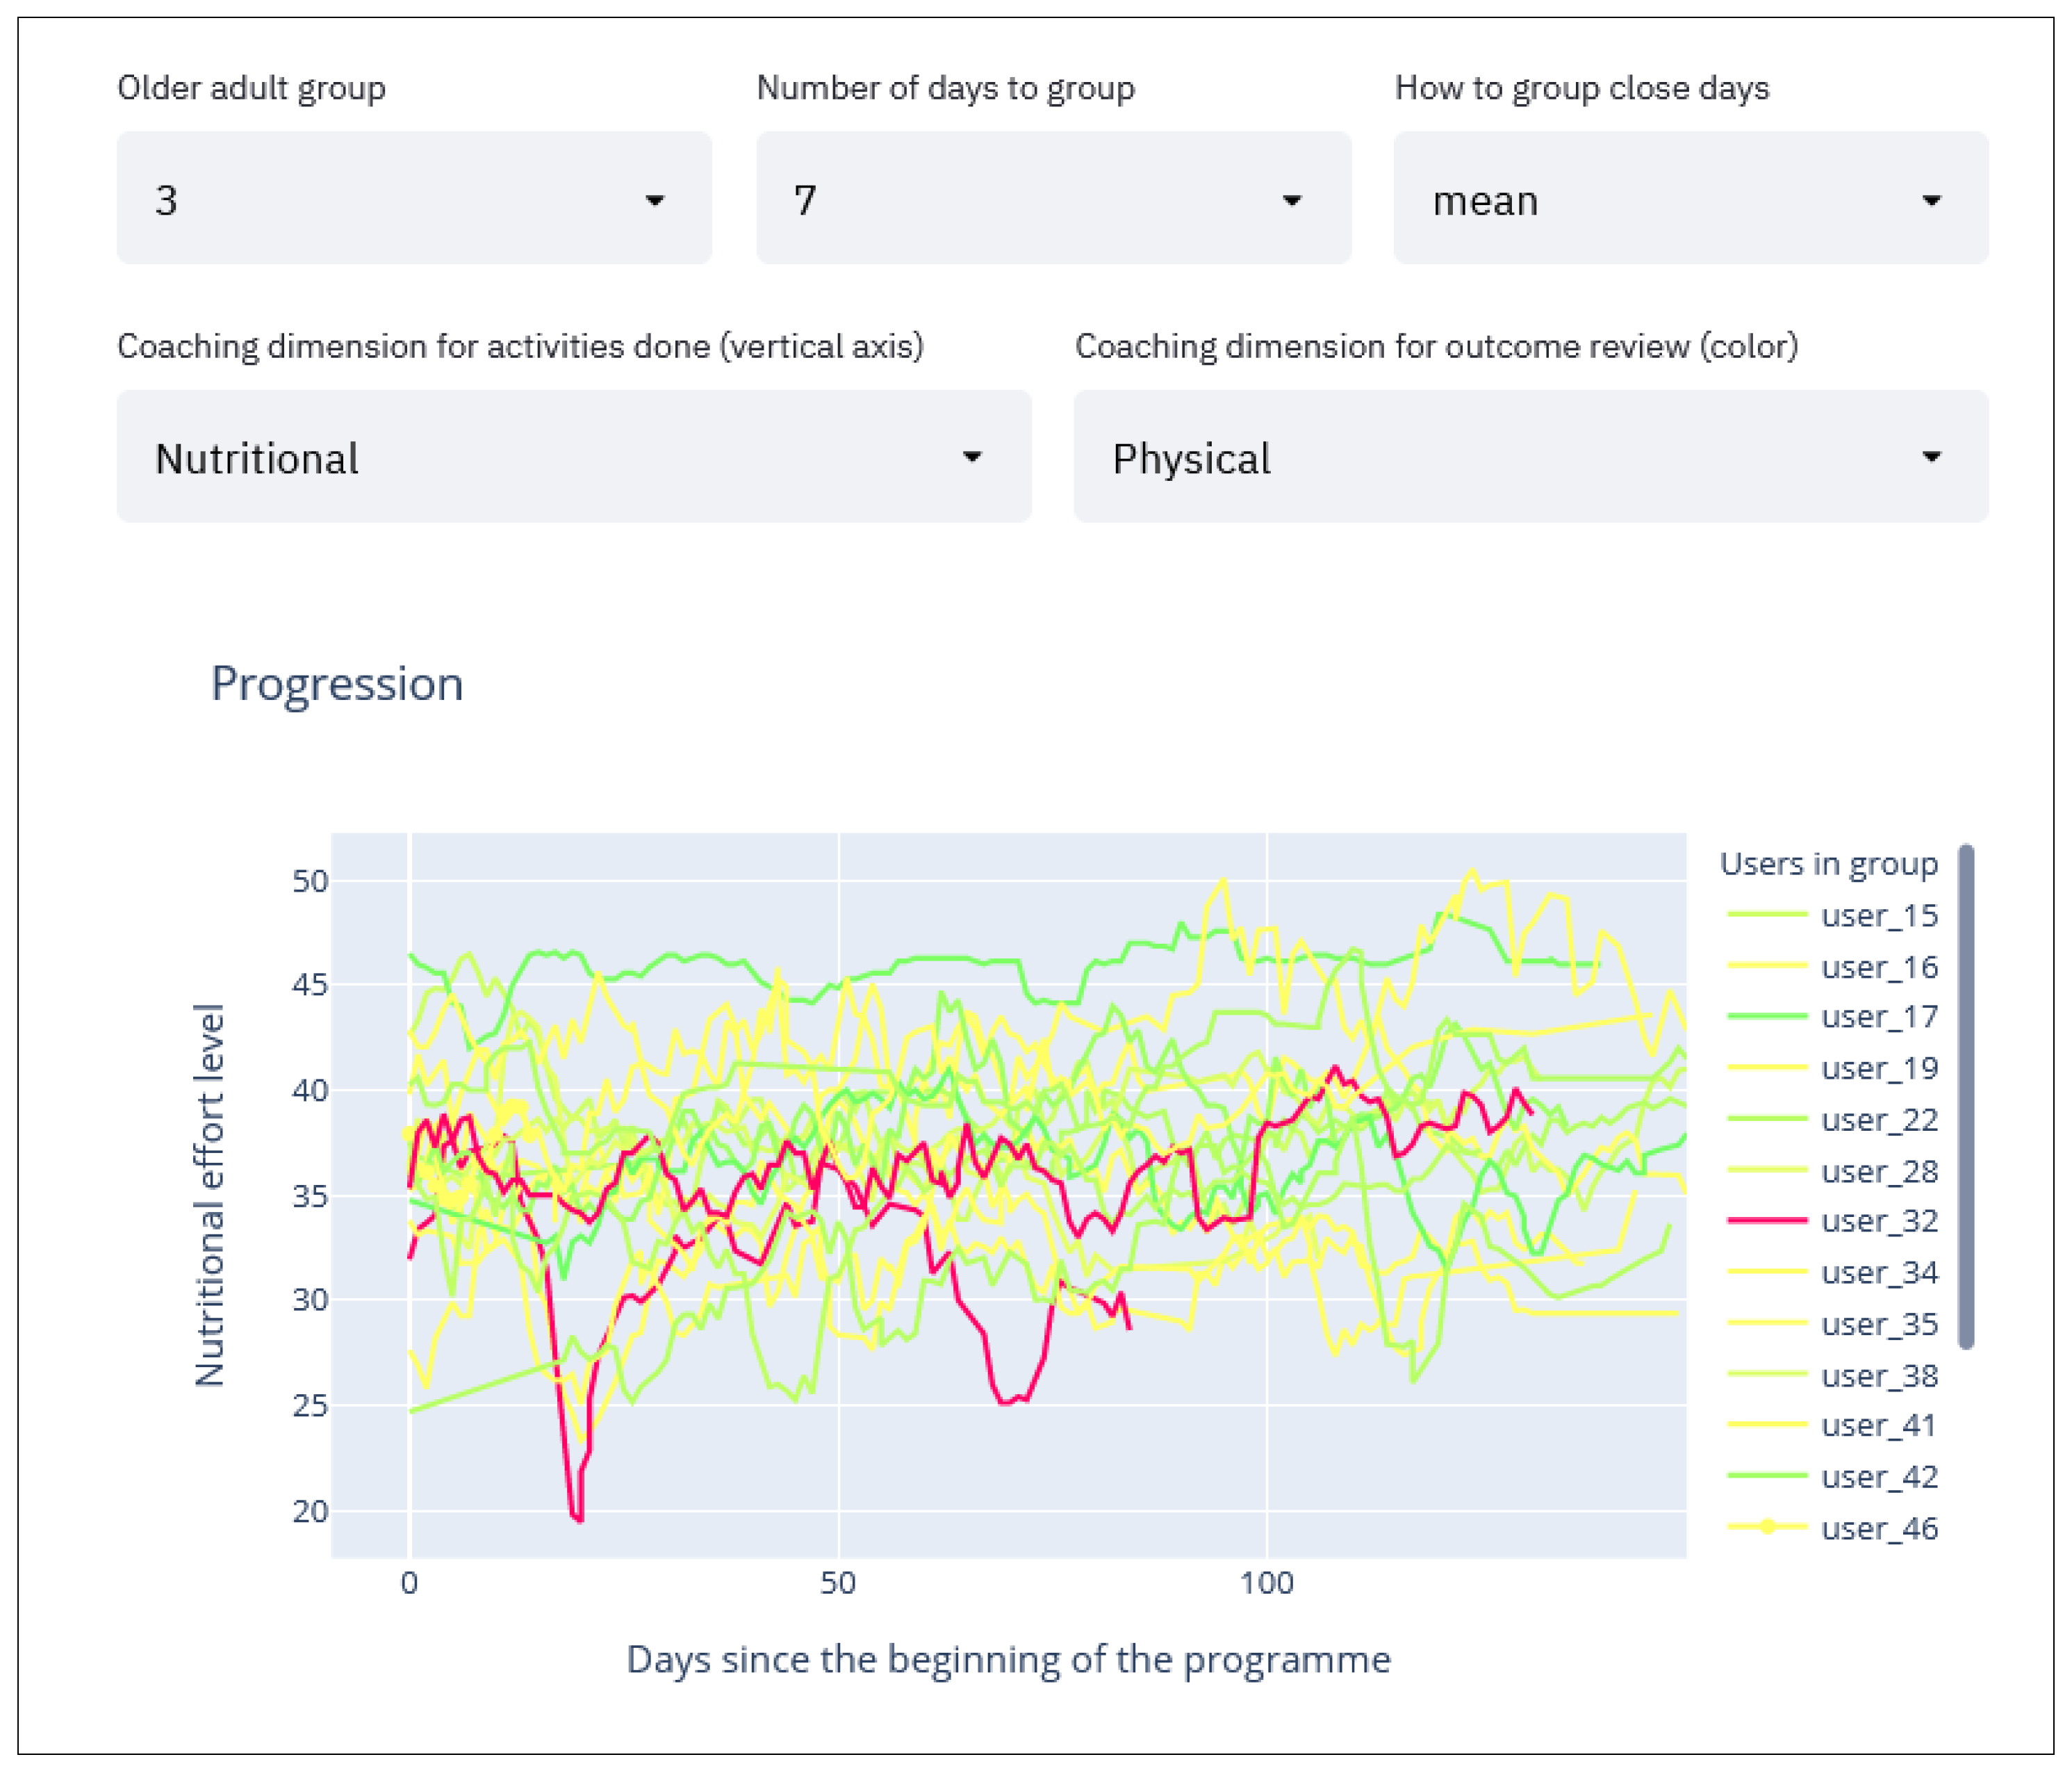The image size is (2072, 1773).
Task: Click the Progression chart title
Action: pyautogui.click(x=337, y=685)
